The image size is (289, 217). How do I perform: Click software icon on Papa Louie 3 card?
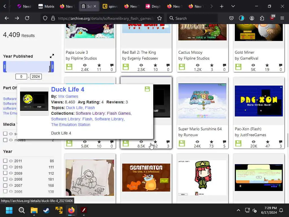69,67
